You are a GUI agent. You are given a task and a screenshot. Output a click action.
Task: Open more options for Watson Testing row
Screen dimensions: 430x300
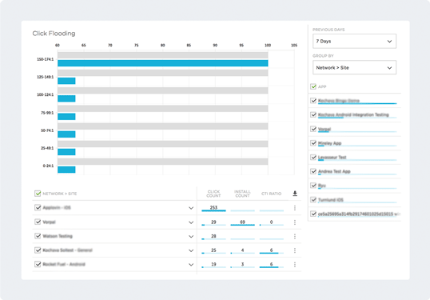coord(295,236)
